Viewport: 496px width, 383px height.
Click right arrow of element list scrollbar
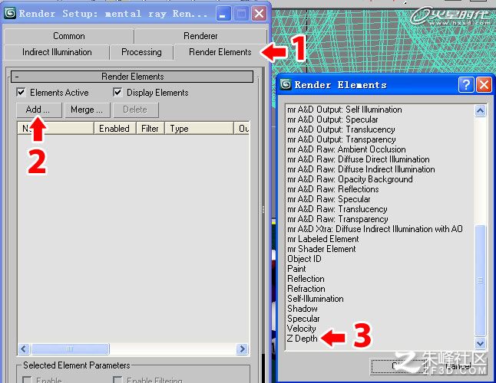click(x=243, y=349)
